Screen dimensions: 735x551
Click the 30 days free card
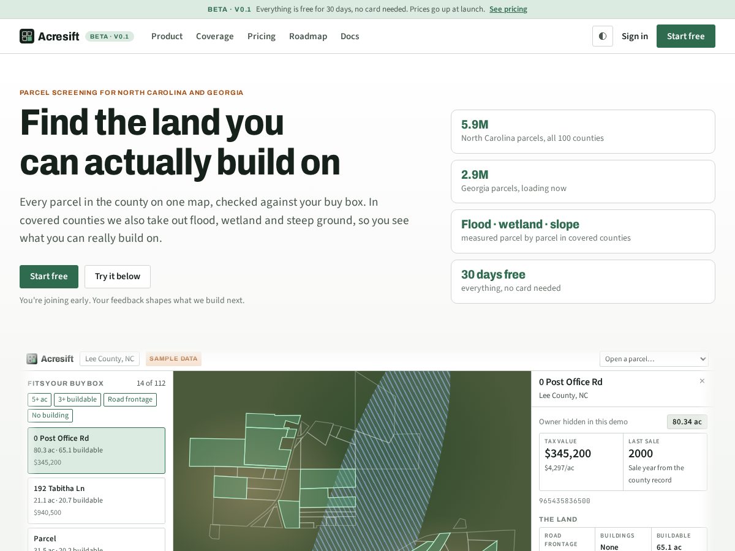pyautogui.click(x=583, y=282)
